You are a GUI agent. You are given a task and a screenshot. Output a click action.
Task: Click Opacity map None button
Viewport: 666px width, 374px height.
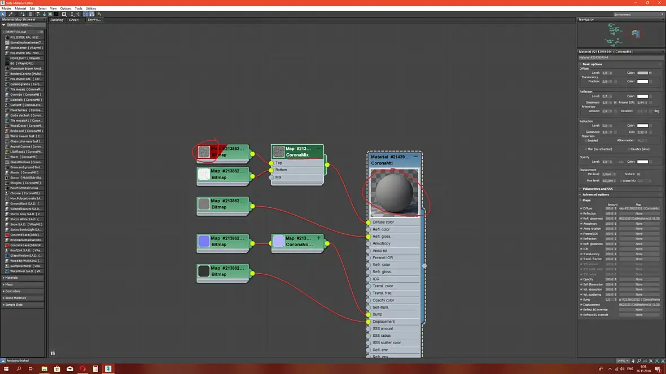click(x=639, y=279)
